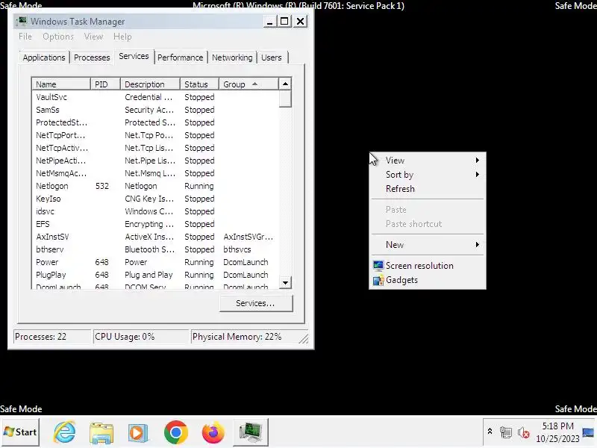Viewport: 597px width, 448px height.
Task: Click the AxInstSVGr... group cell
Action: [x=249, y=237]
